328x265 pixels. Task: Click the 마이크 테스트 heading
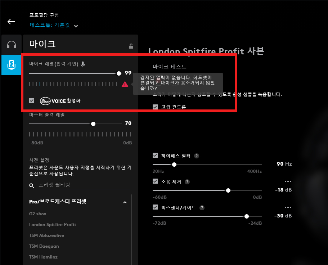pos(170,67)
